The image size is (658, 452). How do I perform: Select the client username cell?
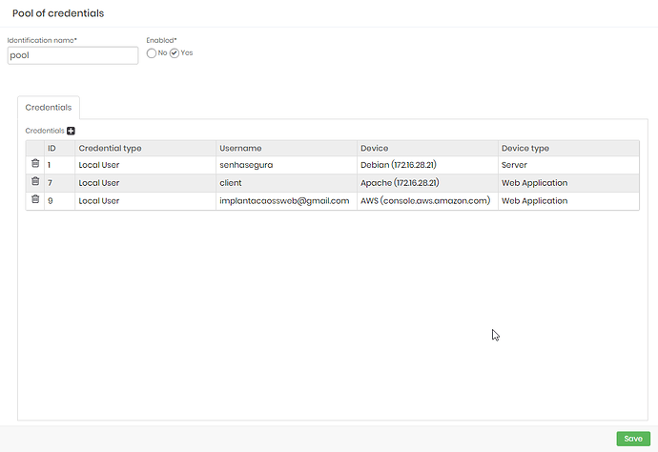click(x=286, y=183)
